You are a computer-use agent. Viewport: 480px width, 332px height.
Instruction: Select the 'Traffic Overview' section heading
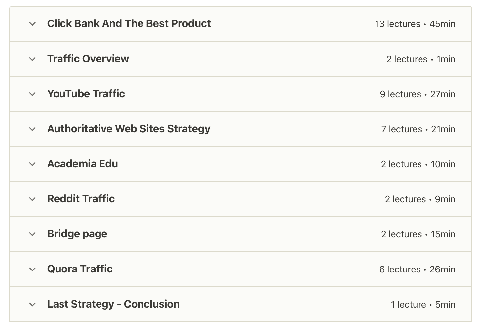(88, 59)
